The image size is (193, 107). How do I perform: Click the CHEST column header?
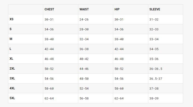pyautogui.click(x=49, y=9)
